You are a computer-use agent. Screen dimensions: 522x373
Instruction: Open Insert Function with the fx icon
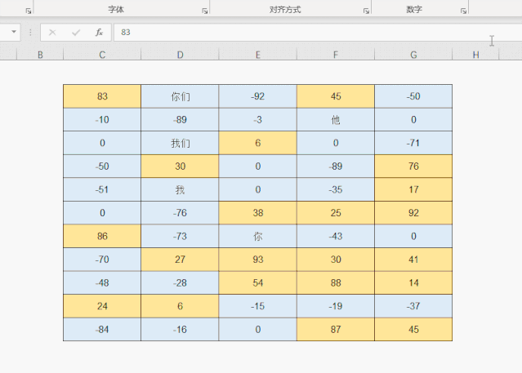tap(99, 33)
